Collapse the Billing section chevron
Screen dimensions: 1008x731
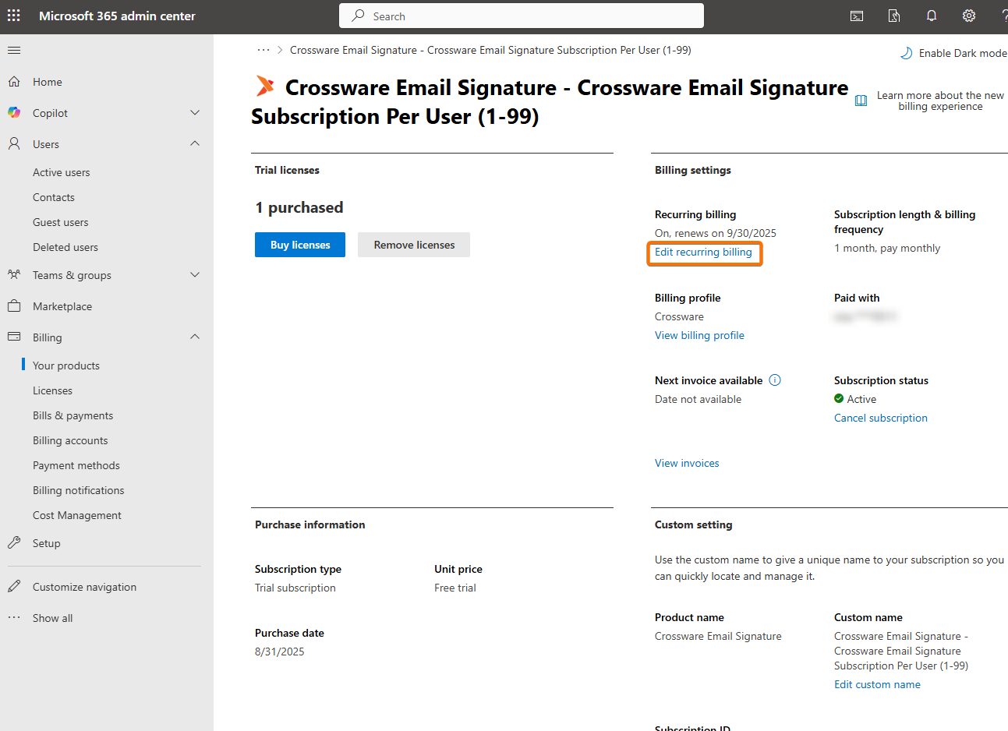pyautogui.click(x=195, y=337)
